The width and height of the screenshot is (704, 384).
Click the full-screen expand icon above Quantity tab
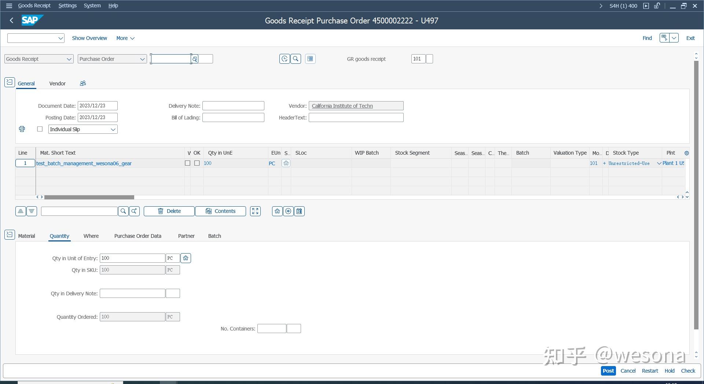(255, 211)
